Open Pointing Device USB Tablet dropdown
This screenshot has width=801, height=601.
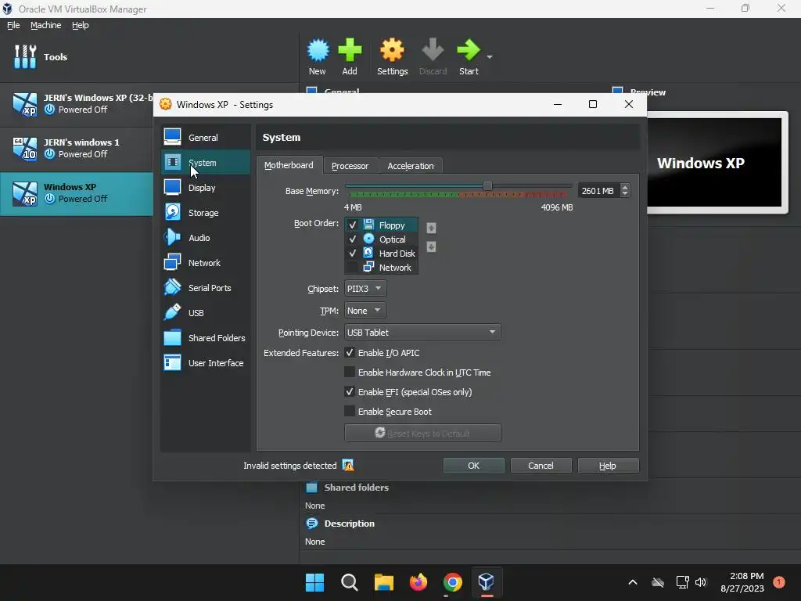click(422, 332)
